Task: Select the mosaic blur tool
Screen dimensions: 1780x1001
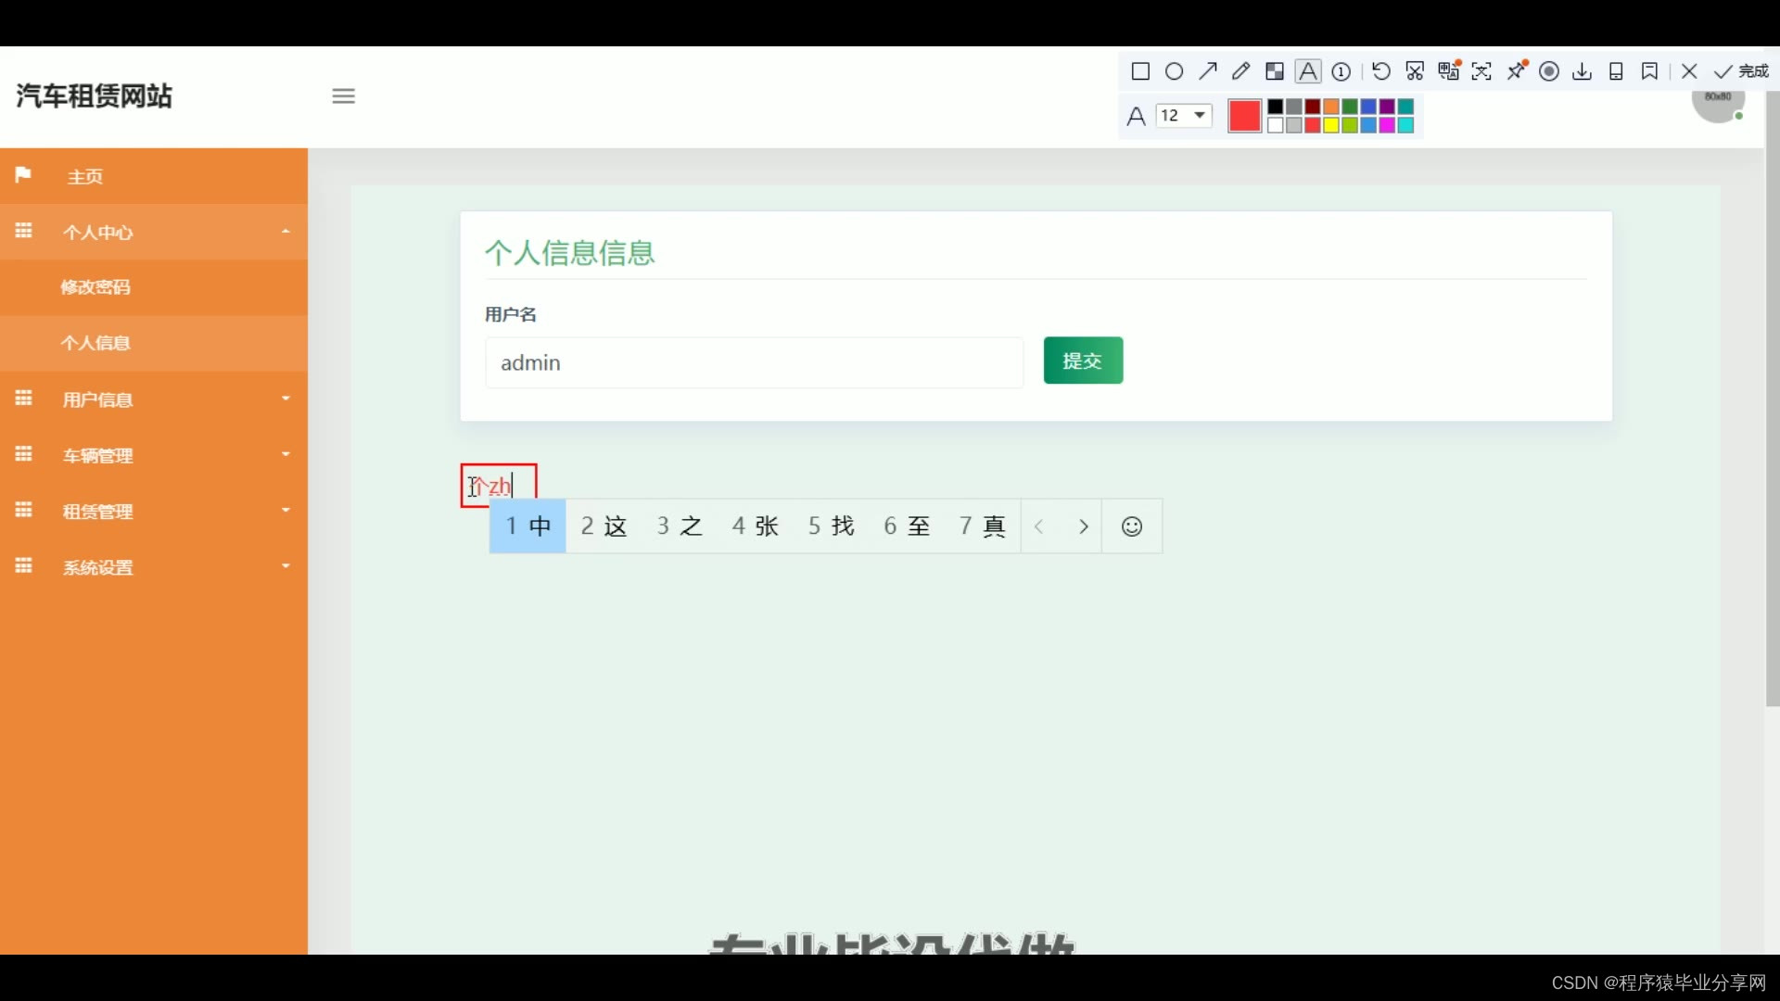Action: click(x=1275, y=71)
